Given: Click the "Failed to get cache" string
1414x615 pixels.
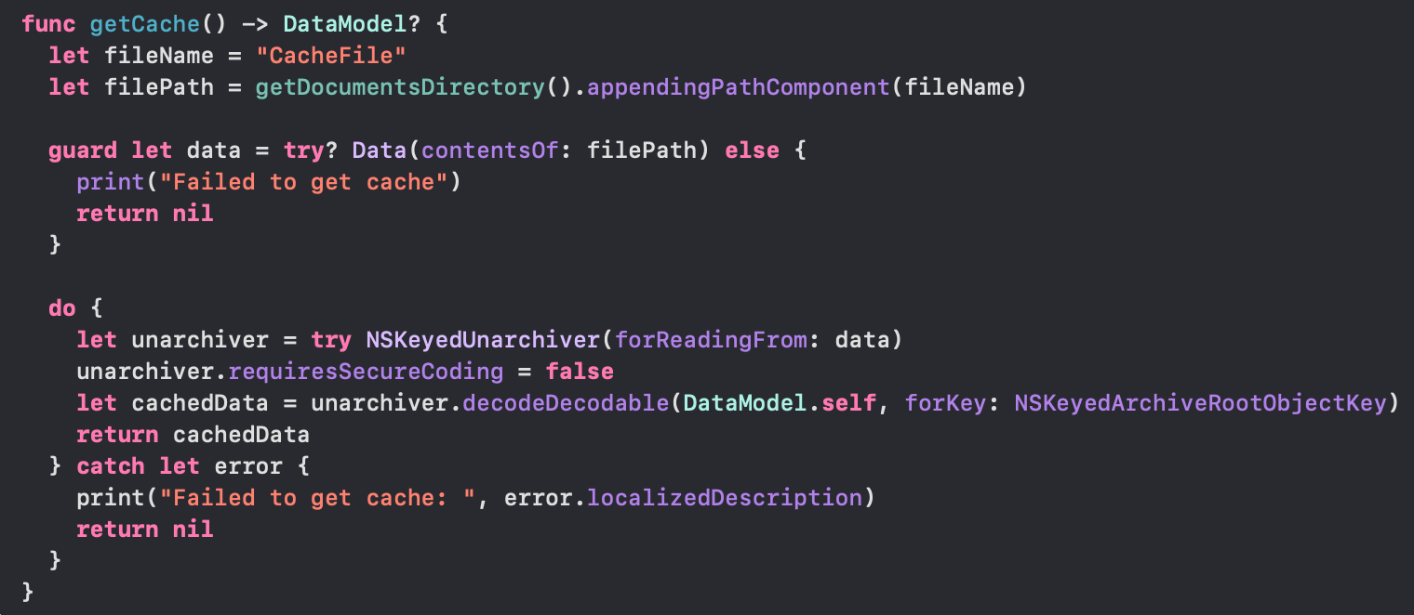Looking at the screenshot, I should click(x=303, y=181).
